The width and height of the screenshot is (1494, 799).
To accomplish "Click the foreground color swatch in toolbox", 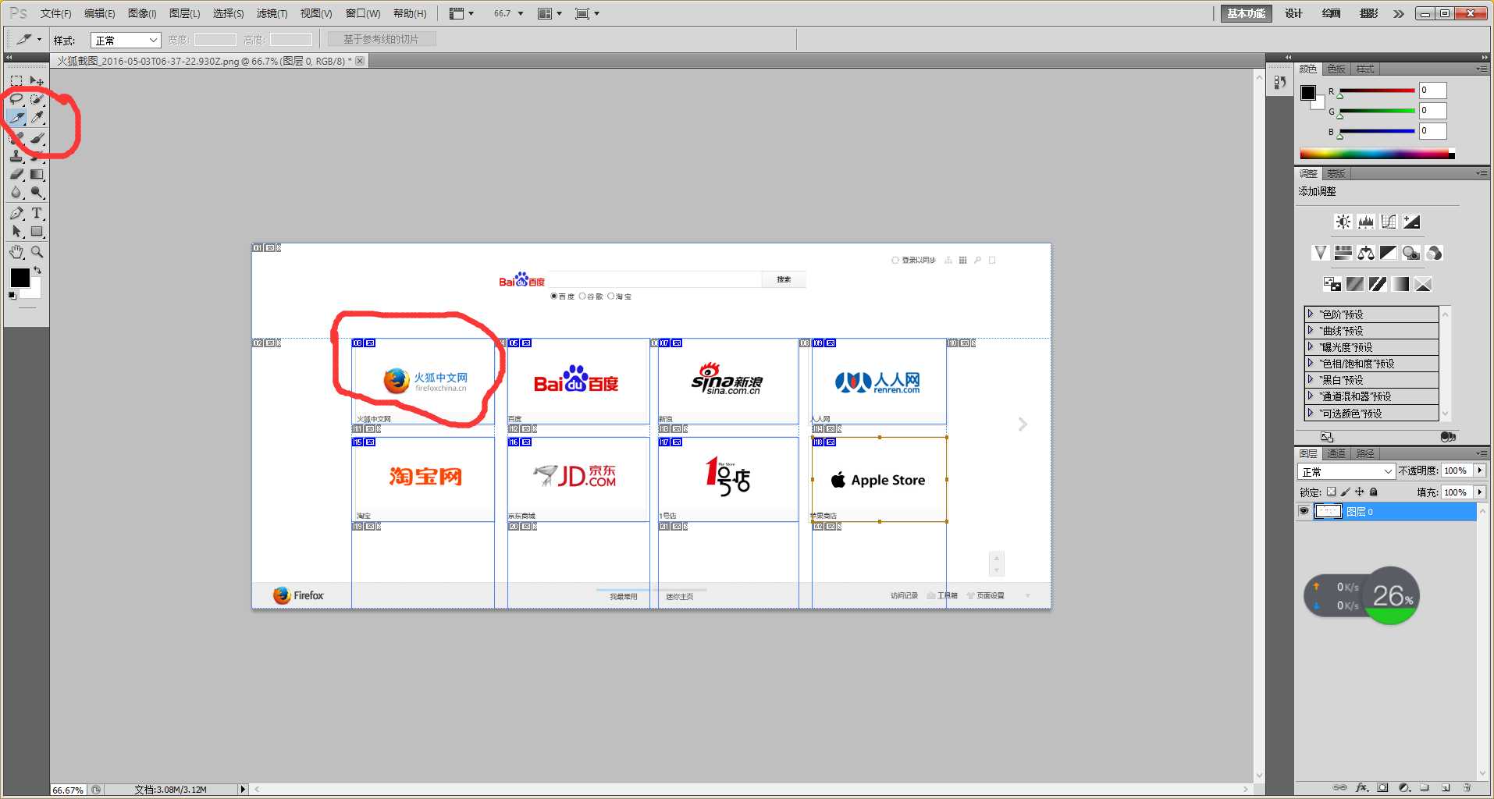I will (x=20, y=277).
